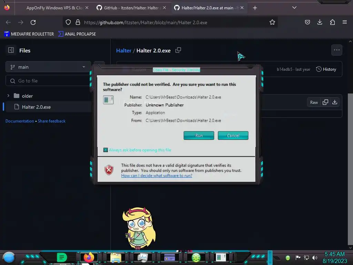Image resolution: width=353 pixels, height=265 pixels.
Task: Open a new browser tab
Action: point(255,8)
